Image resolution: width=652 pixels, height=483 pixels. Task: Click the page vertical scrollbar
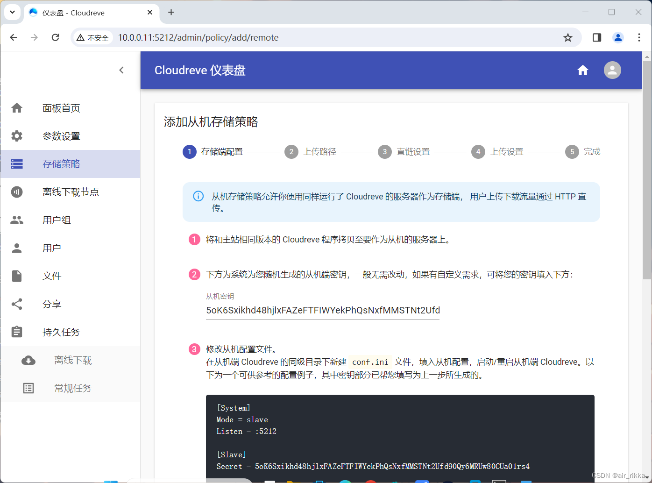click(647, 171)
